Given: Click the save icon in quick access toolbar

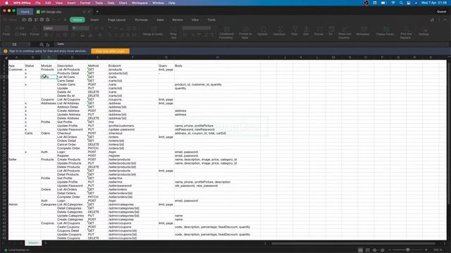Looking at the screenshot, I should click(30, 20).
